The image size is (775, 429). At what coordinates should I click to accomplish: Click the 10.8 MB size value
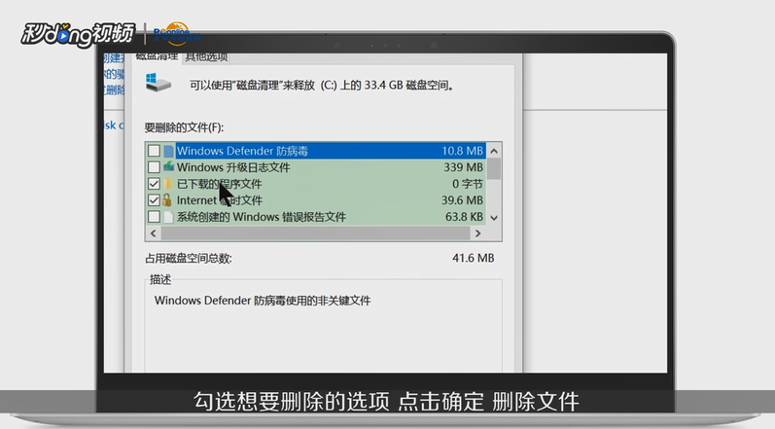coord(462,151)
